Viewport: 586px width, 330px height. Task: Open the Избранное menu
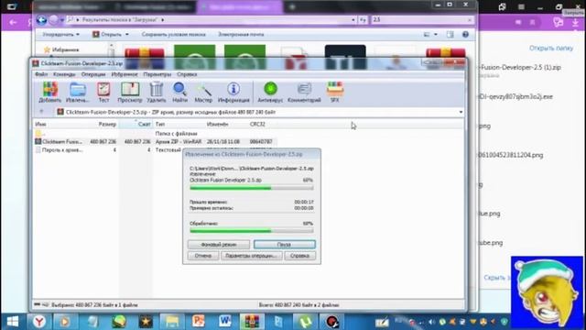pyautogui.click(x=125, y=74)
